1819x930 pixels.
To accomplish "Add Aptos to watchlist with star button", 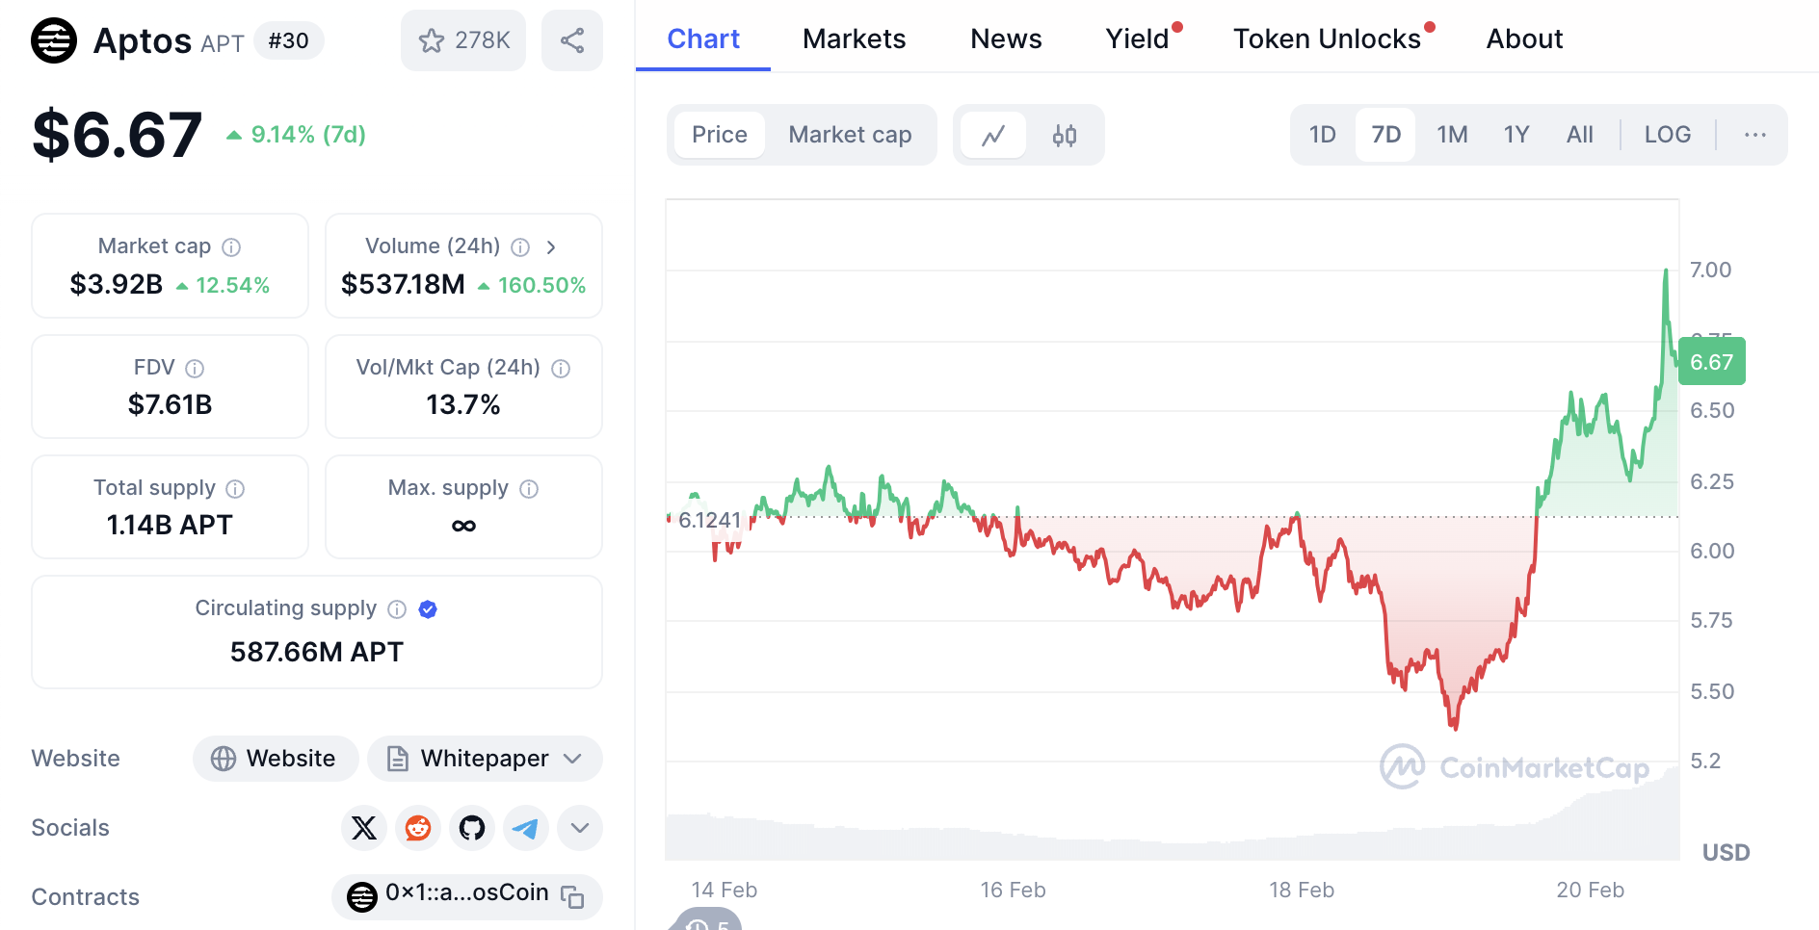I will (463, 40).
